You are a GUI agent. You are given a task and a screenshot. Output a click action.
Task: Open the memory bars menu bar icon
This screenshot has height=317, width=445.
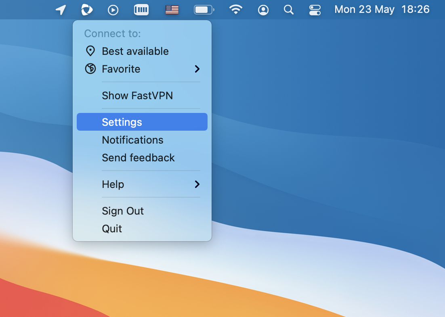pos(141,10)
